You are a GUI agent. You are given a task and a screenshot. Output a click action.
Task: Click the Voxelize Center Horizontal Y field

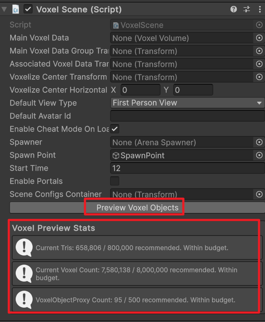point(193,90)
